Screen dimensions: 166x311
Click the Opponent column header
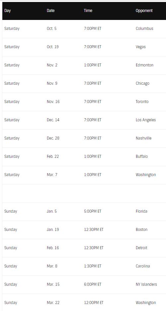click(144, 11)
